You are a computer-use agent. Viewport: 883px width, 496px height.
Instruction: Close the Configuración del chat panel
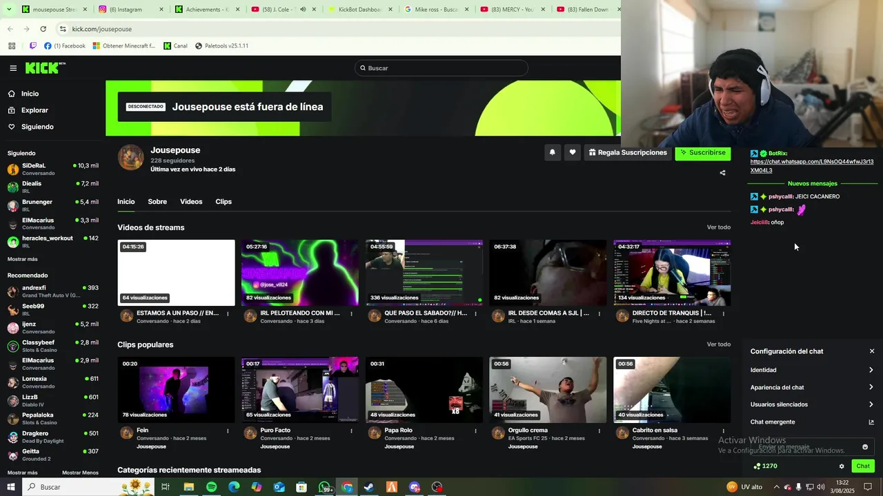[871, 351]
